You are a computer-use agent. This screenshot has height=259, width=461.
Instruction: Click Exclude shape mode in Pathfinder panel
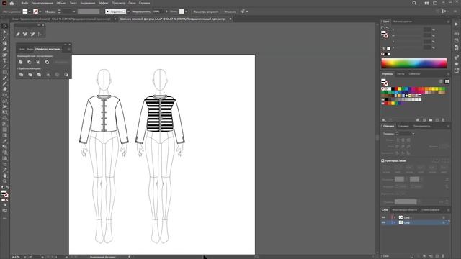pos(47,63)
